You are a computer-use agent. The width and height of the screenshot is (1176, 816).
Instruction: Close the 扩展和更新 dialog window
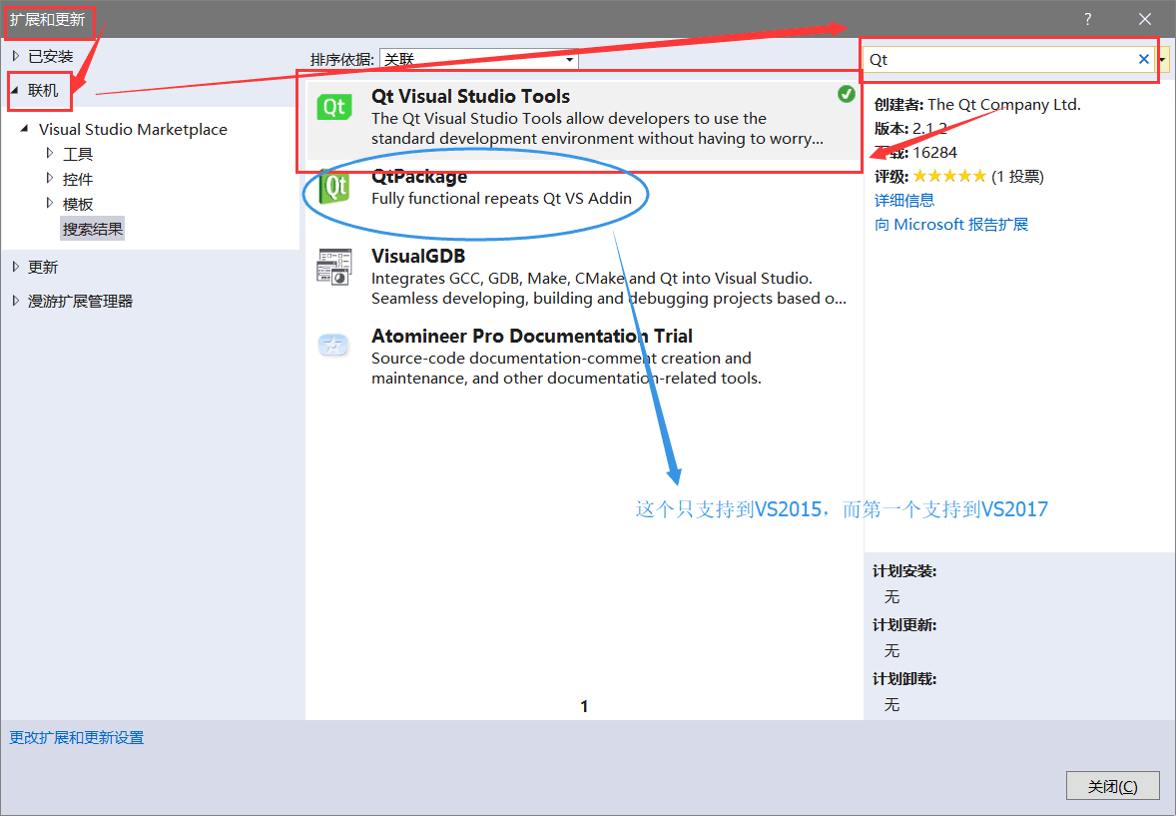1144,19
